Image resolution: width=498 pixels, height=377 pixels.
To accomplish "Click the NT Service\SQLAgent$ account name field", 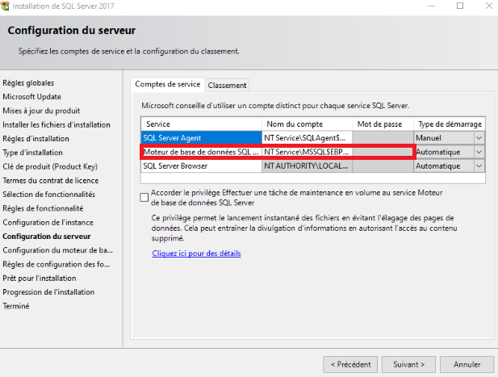I will pos(308,138).
